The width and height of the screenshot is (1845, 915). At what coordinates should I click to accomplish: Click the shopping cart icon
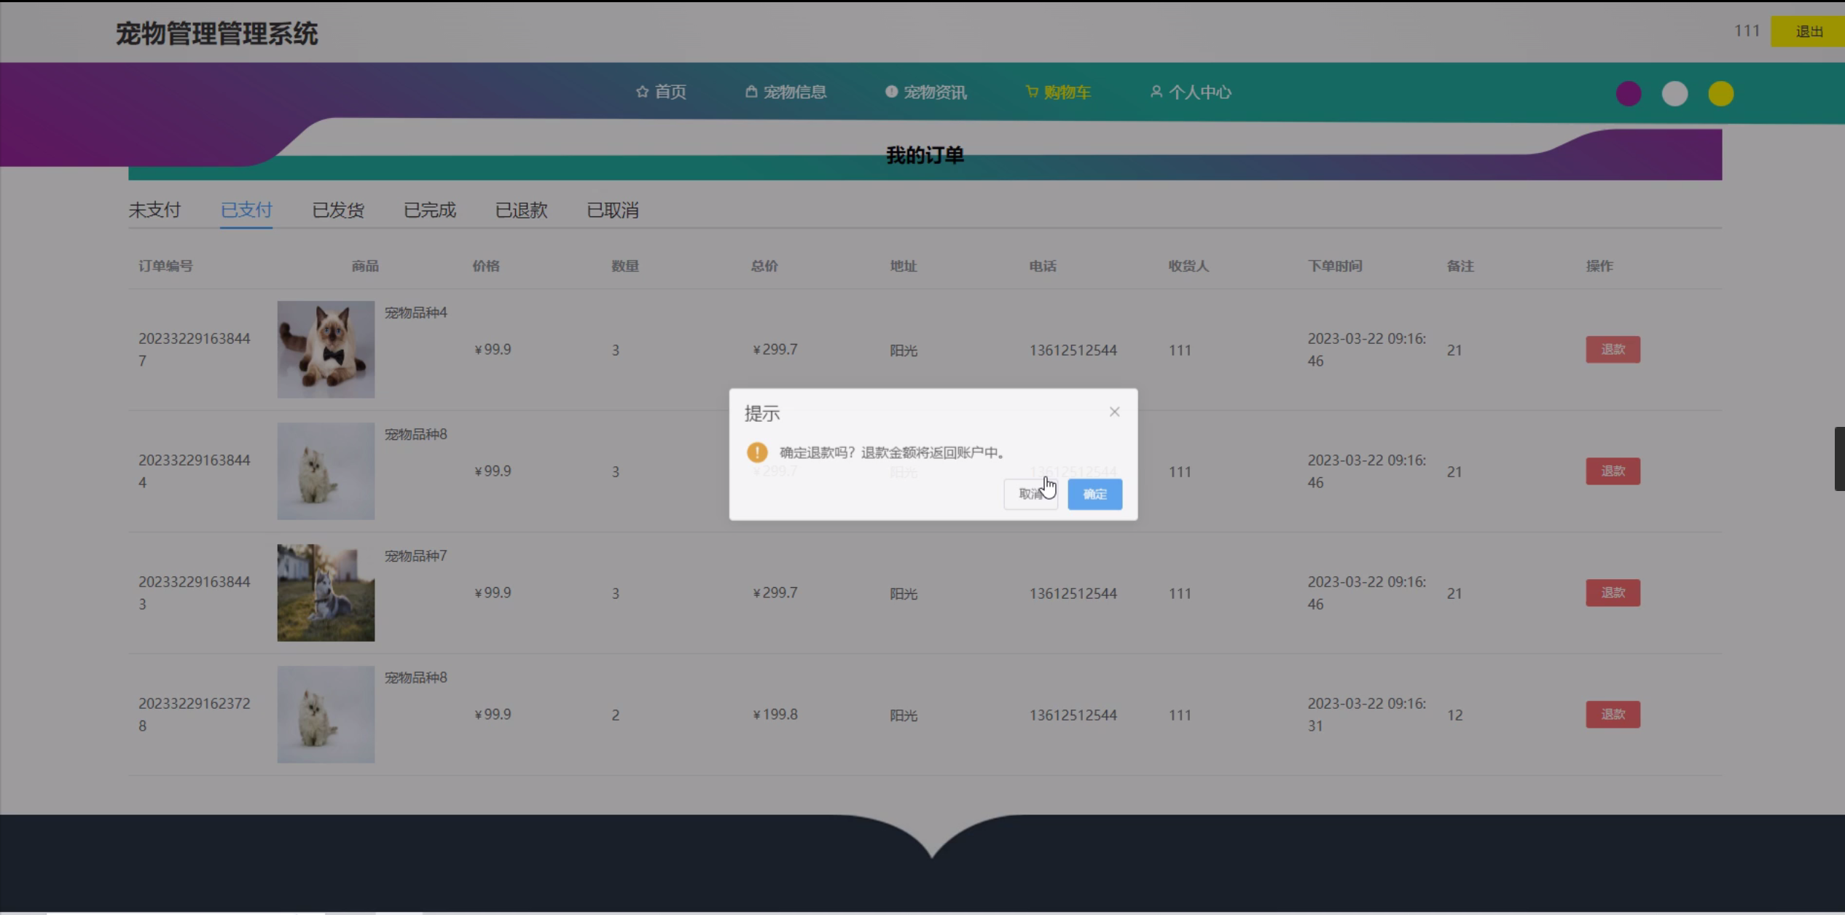1032,92
